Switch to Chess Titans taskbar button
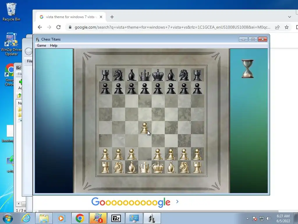 pos(152,218)
